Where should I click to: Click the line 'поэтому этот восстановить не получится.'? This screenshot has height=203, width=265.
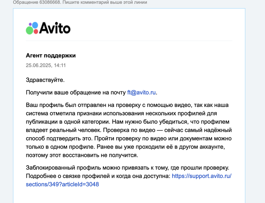coord(82,155)
